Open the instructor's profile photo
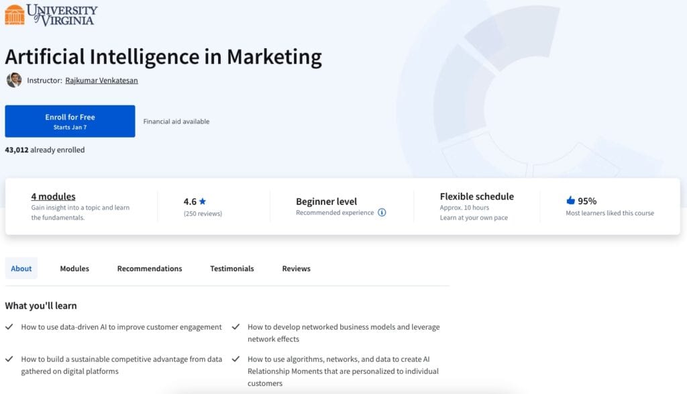Screen dimensions: 687x394 [x=14, y=80]
